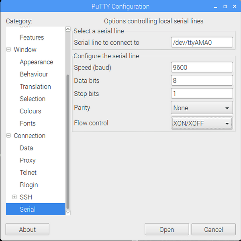Focus the Data bits field
Screen dimensions: 241x241
[202, 80]
